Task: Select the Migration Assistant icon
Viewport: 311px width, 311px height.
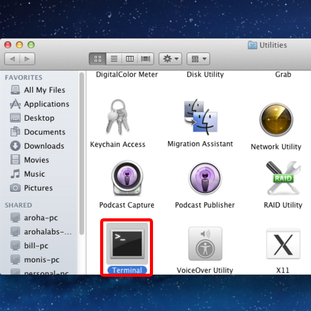Action: click(x=201, y=116)
